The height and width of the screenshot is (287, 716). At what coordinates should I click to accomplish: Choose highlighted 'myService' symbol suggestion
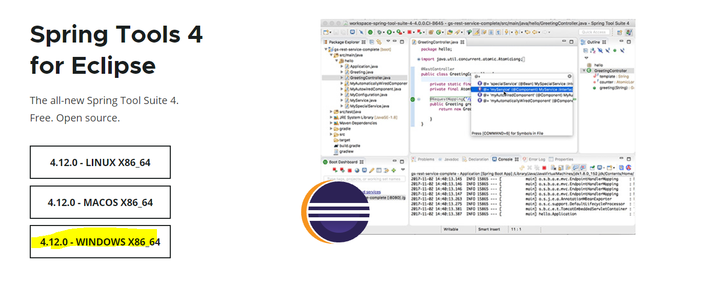[x=522, y=89]
